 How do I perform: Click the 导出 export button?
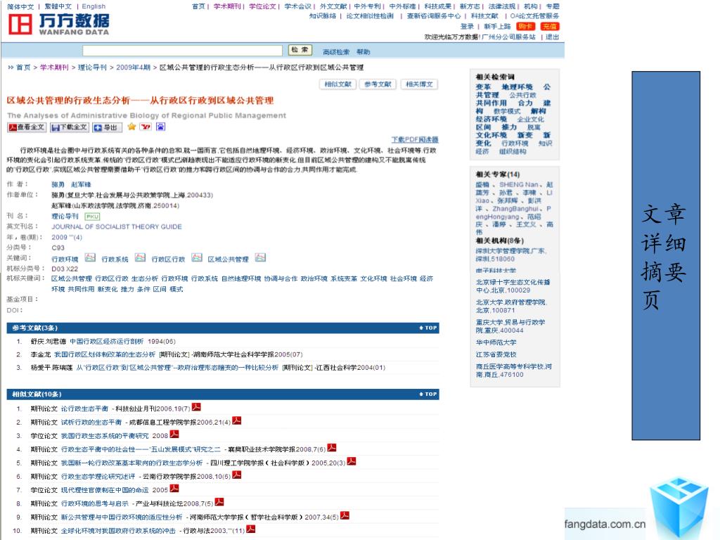(x=107, y=127)
